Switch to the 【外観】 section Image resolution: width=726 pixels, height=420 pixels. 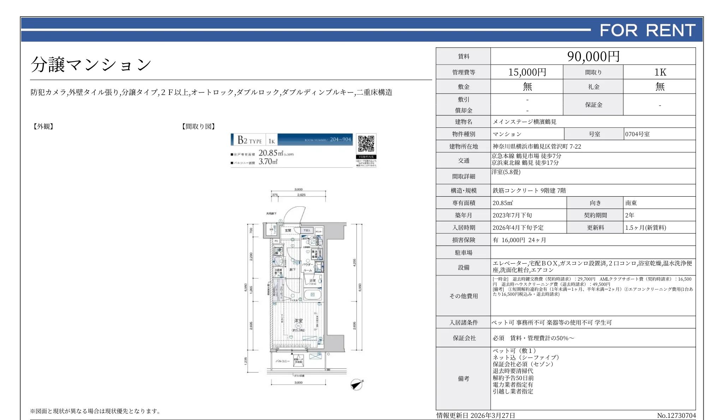click(x=43, y=126)
